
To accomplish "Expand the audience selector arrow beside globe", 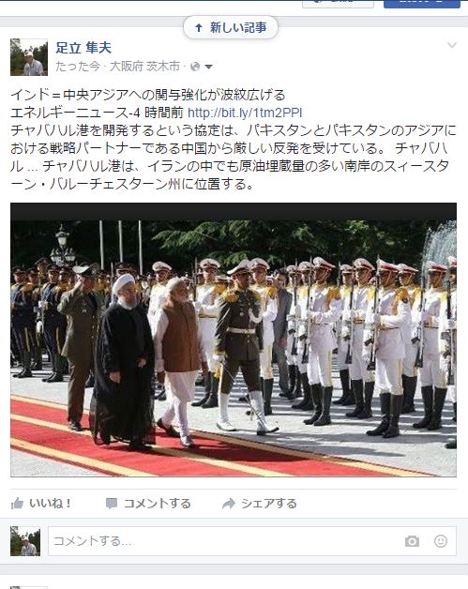I will click(208, 67).
